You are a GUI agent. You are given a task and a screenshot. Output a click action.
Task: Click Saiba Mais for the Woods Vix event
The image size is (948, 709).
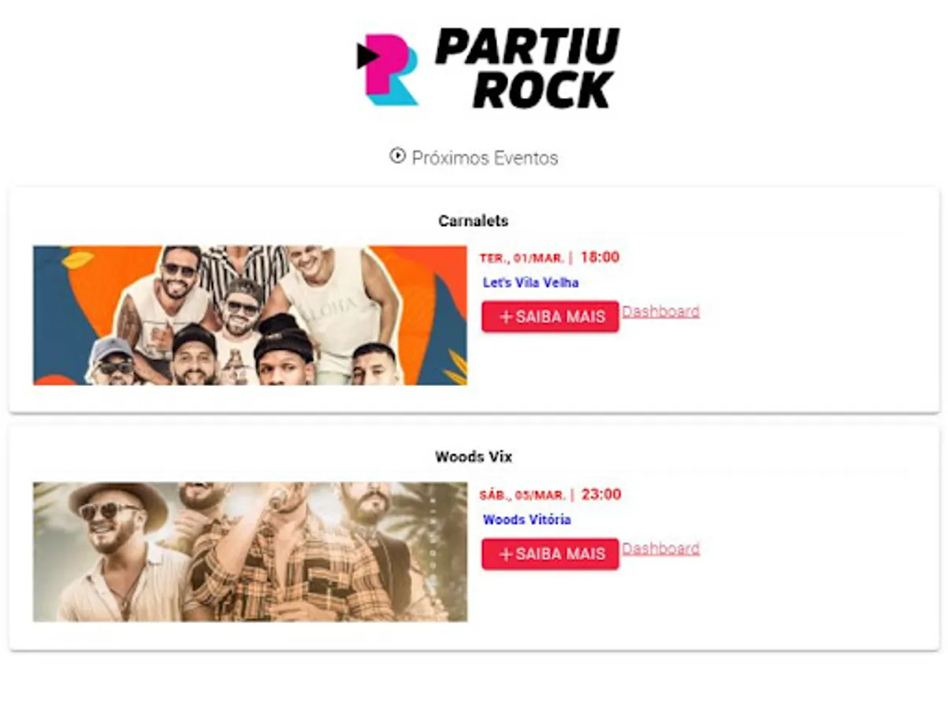(550, 554)
